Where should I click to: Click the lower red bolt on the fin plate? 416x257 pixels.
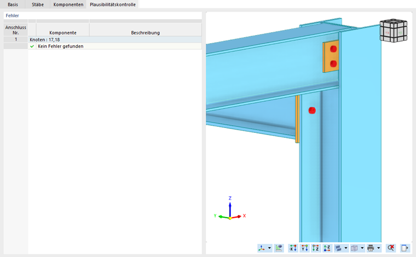click(x=333, y=63)
